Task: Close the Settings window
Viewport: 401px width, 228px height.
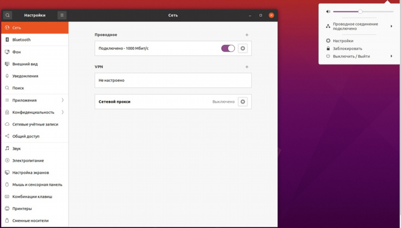Action: click(x=271, y=15)
